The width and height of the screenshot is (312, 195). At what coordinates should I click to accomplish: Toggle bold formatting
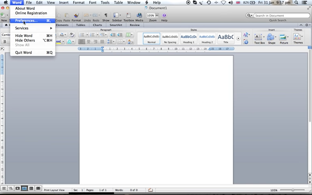[x=5, y=41]
